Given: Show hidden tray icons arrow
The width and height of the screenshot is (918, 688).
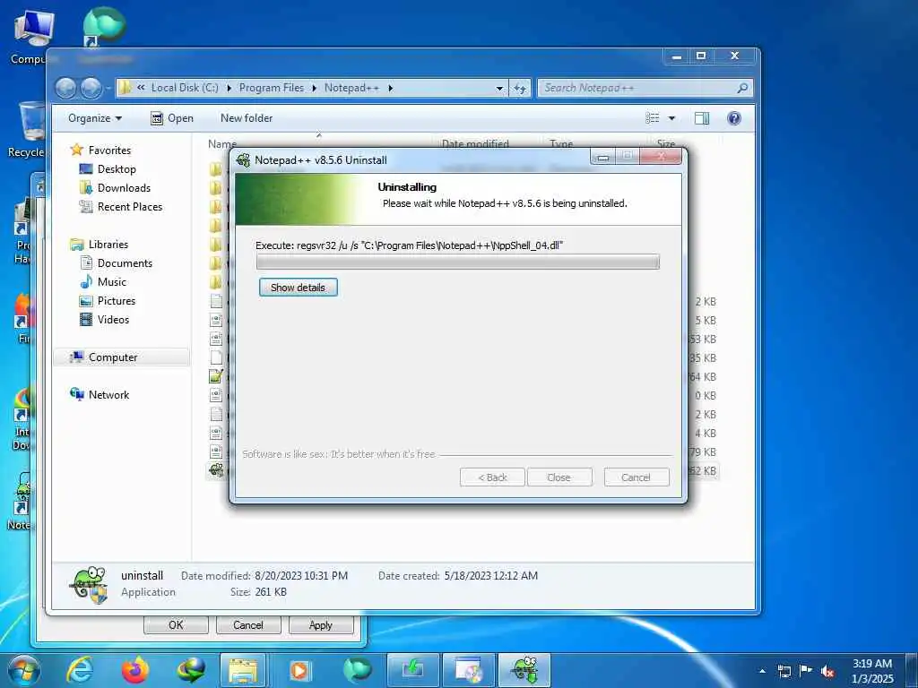Looking at the screenshot, I should point(762,671).
